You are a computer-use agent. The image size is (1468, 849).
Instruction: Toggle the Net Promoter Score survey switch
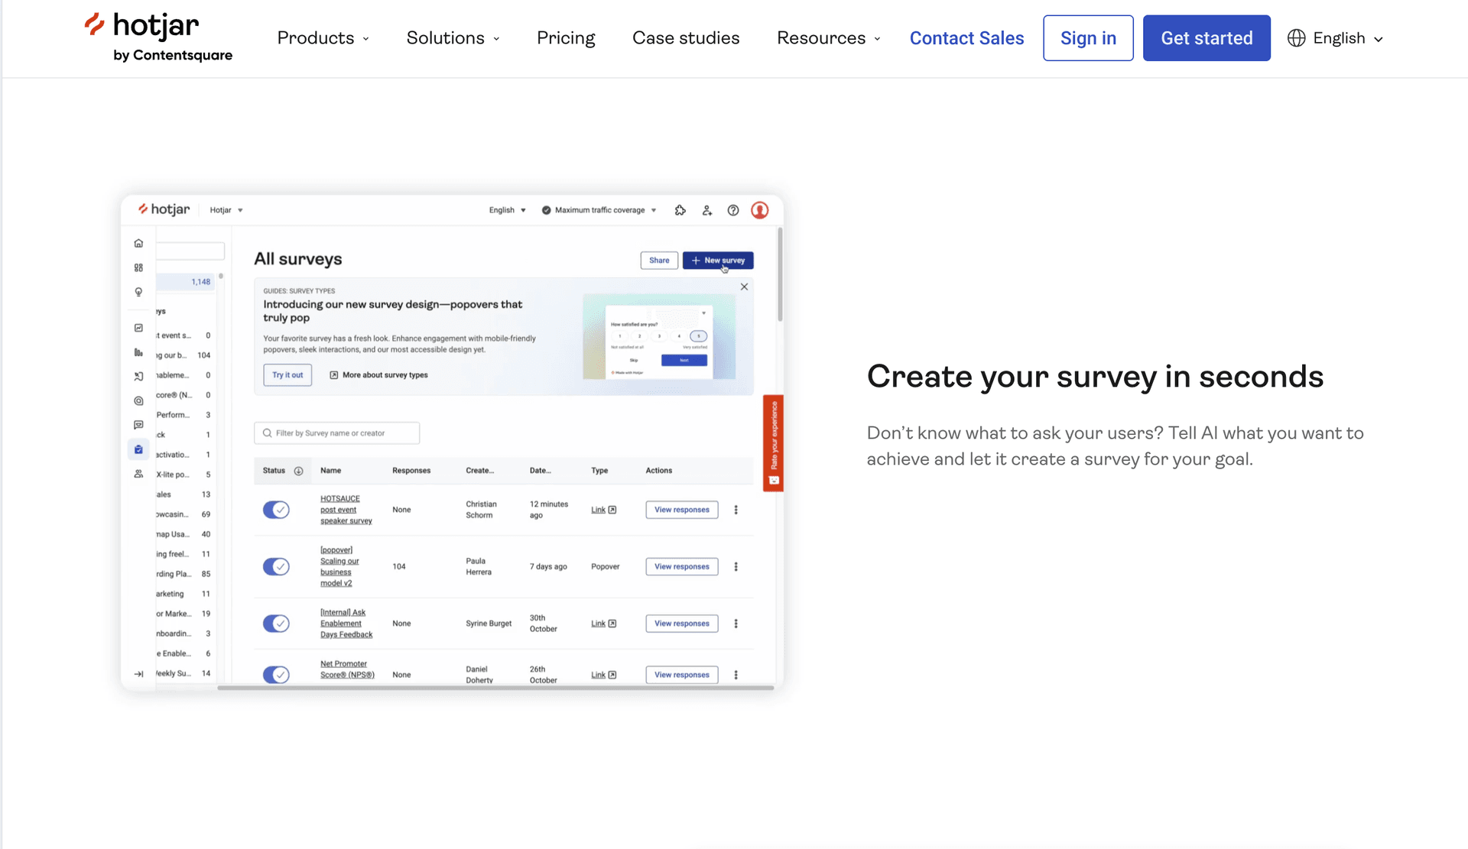tap(276, 675)
